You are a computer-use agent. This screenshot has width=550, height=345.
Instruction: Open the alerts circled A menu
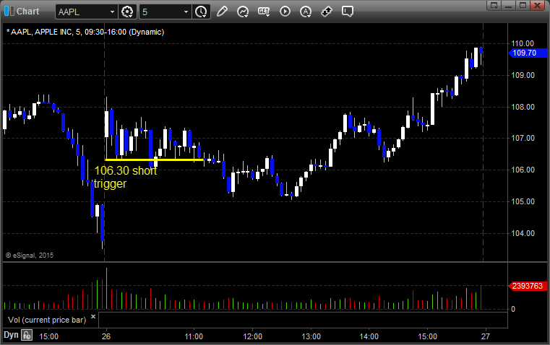point(306,12)
